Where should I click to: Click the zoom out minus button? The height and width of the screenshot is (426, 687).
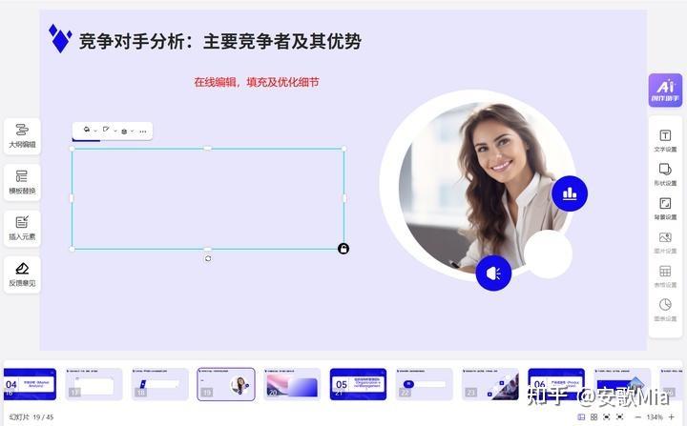tap(638, 416)
